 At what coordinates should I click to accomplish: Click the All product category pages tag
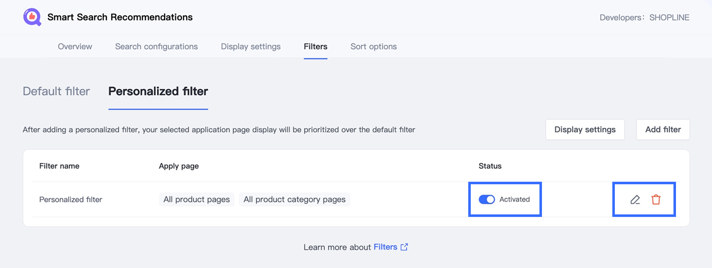click(294, 199)
